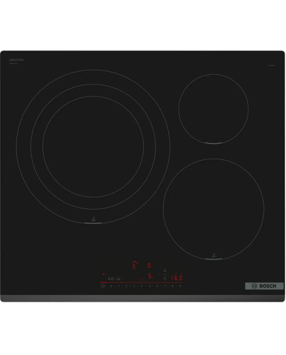This screenshot has width=286, height=355.
Task: Select the zone display showing 0
Action: click(x=149, y=266)
